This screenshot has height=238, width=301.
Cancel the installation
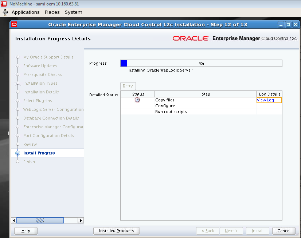pyautogui.click(x=284, y=231)
